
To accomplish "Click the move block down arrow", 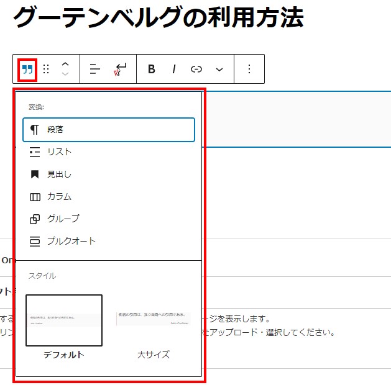I will (65, 75).
